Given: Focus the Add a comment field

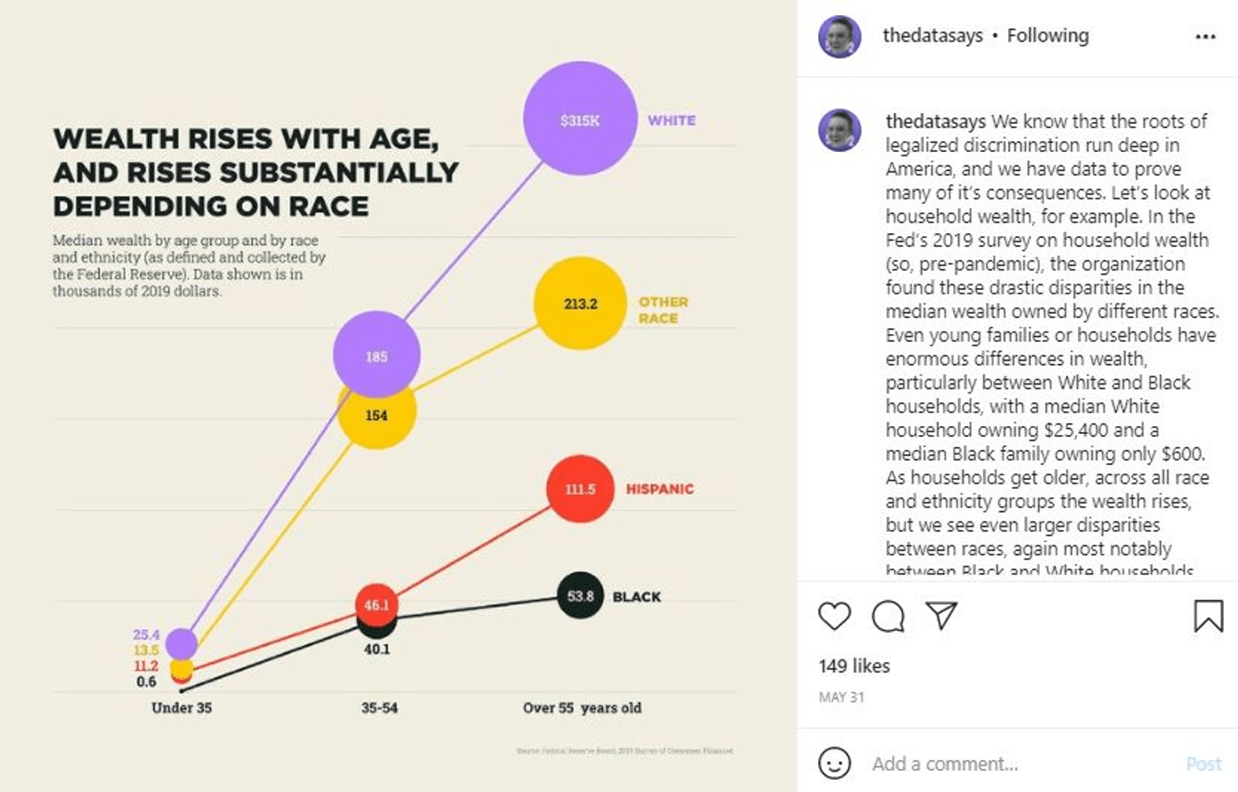Looking at the screenshot, I should click(1017, 764).
